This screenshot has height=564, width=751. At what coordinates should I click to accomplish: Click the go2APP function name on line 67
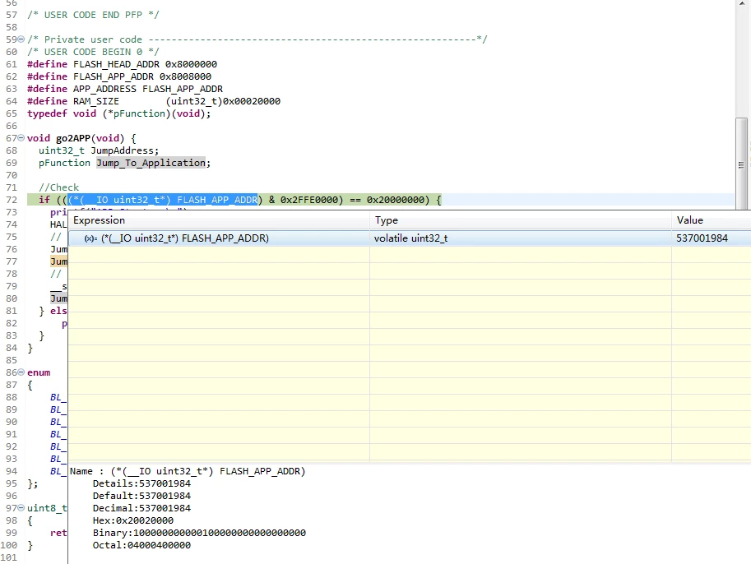(x=73, y=138)
